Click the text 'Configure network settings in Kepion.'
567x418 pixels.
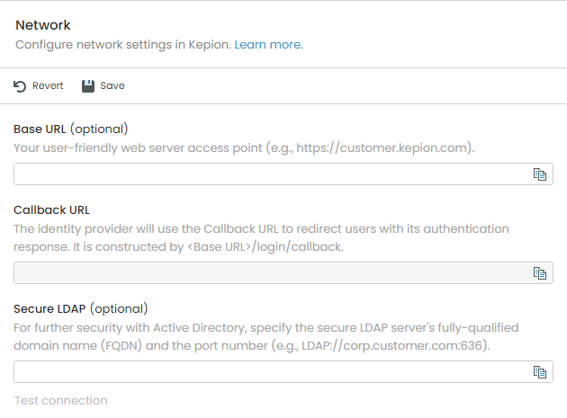tap(123, 44)
